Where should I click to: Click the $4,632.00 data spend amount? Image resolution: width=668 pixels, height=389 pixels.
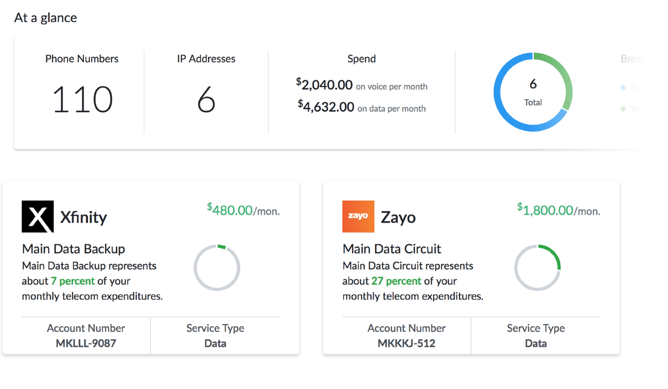coord(326,107)
